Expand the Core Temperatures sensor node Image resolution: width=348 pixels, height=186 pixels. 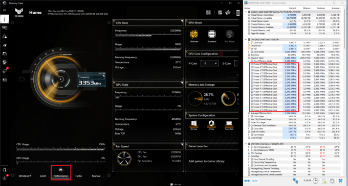coord(249,147)
